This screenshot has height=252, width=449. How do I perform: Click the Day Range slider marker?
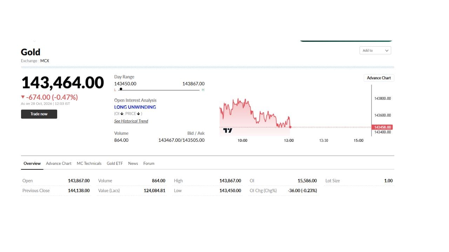121,89
